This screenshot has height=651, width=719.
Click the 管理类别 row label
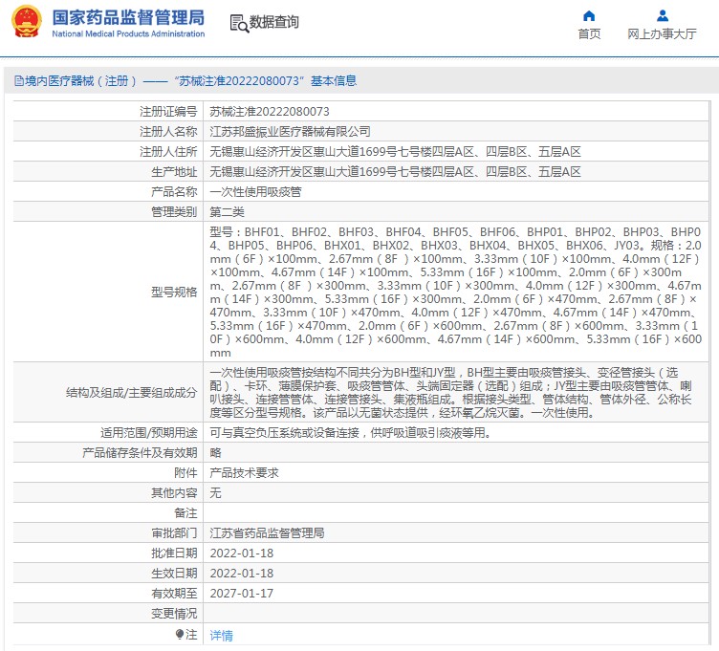pyautogui.click(x=174, y=212)
